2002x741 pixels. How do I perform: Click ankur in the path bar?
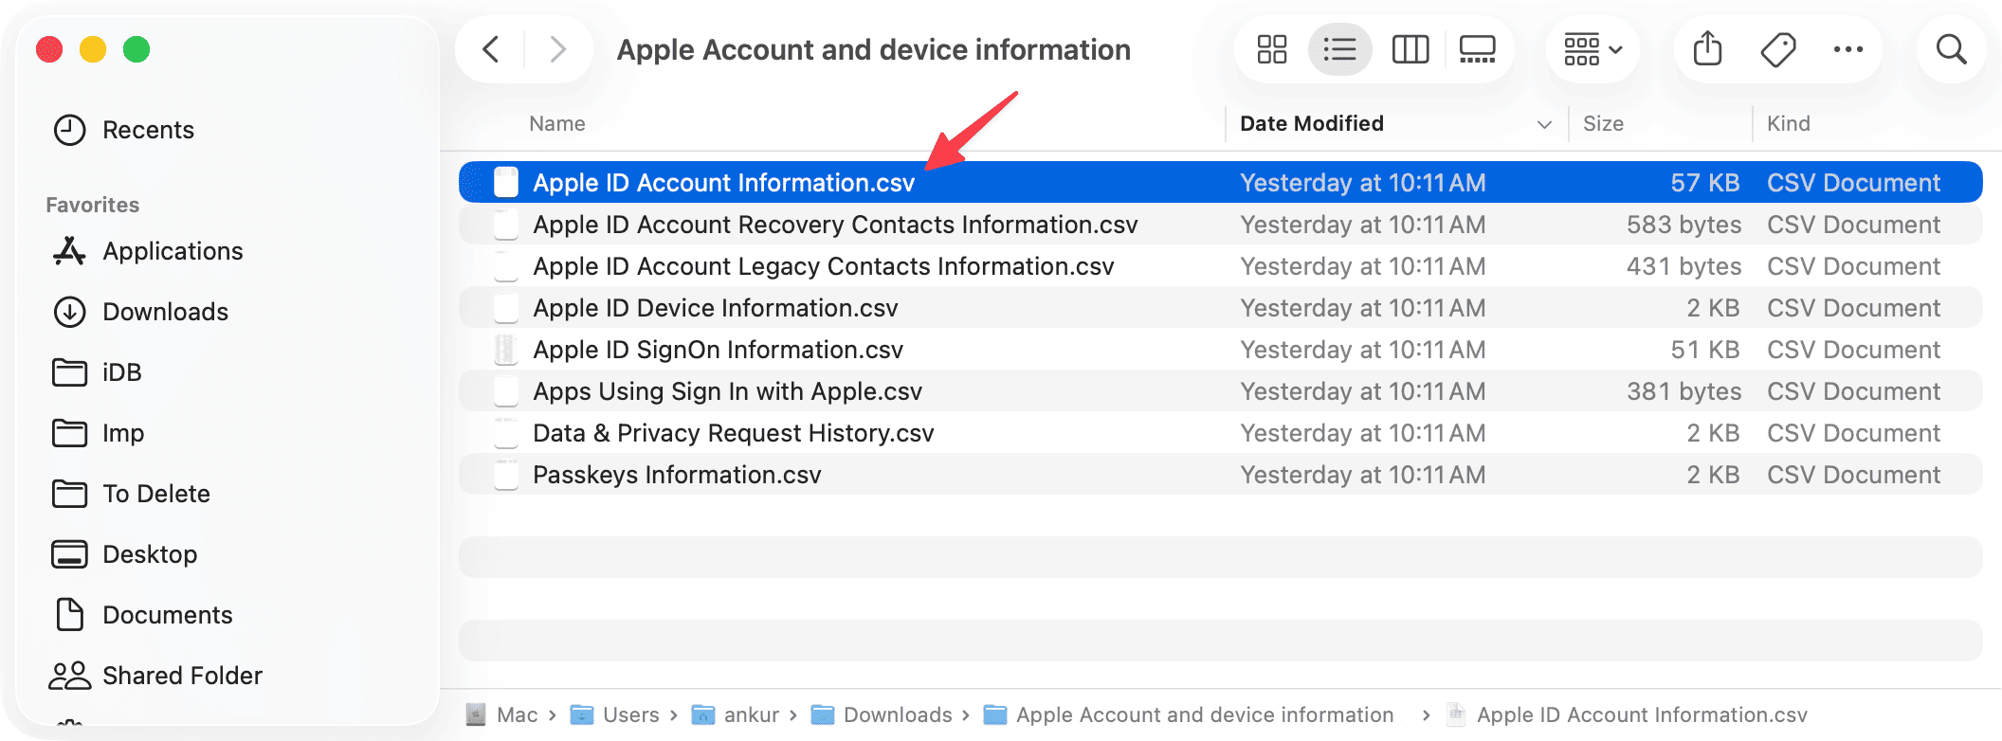pos(752,714)
